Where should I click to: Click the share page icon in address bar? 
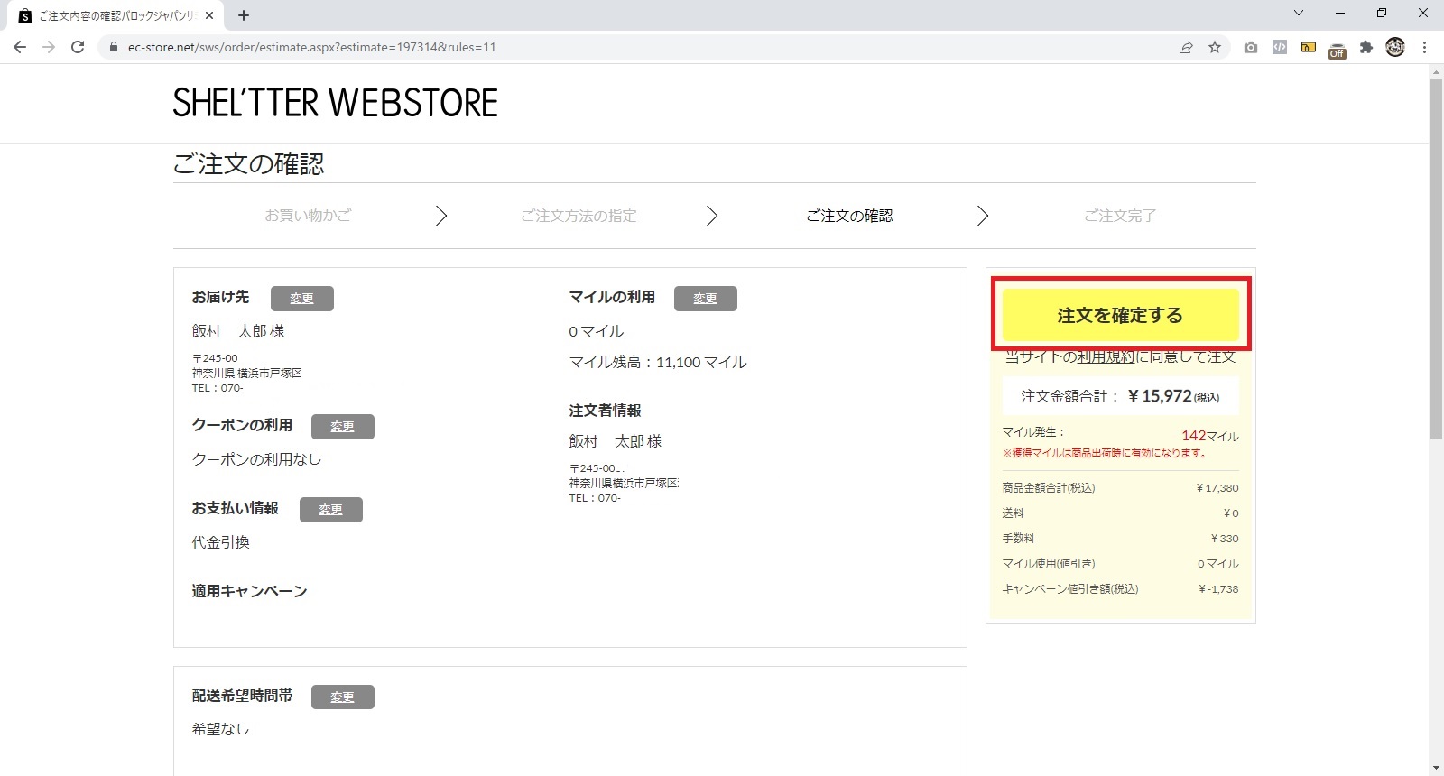[x=1186, y=47]
